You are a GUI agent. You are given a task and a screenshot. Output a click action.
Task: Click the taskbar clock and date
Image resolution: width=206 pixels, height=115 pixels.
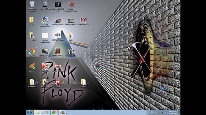point(173,112)
